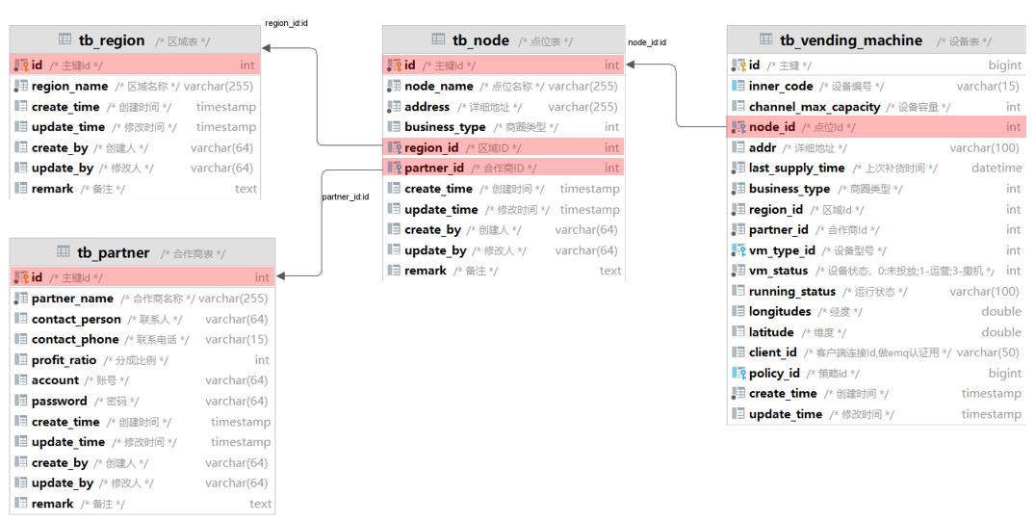
Task: Click the region_id:id relationship label
Action: coord(286,22)
